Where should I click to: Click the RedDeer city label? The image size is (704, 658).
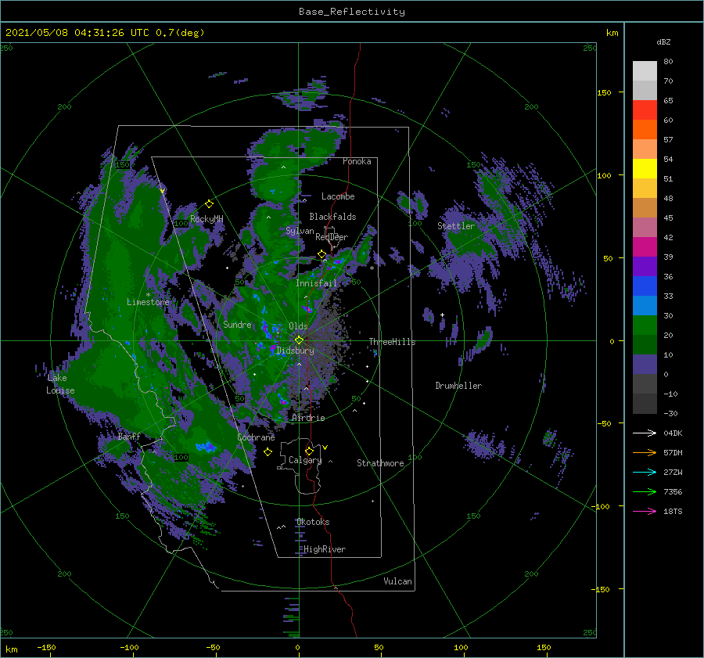(332, 237)
